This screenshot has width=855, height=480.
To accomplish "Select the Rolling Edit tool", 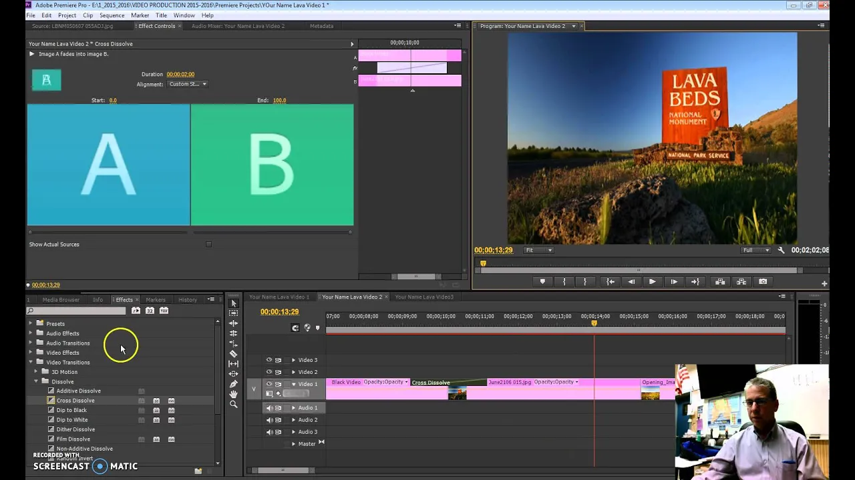I will tap(233, 333).
